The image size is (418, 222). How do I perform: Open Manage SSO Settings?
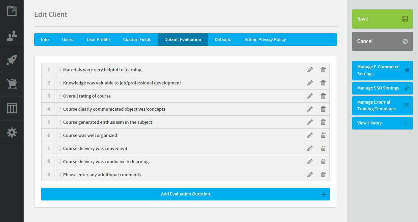[x=382, y=88]
